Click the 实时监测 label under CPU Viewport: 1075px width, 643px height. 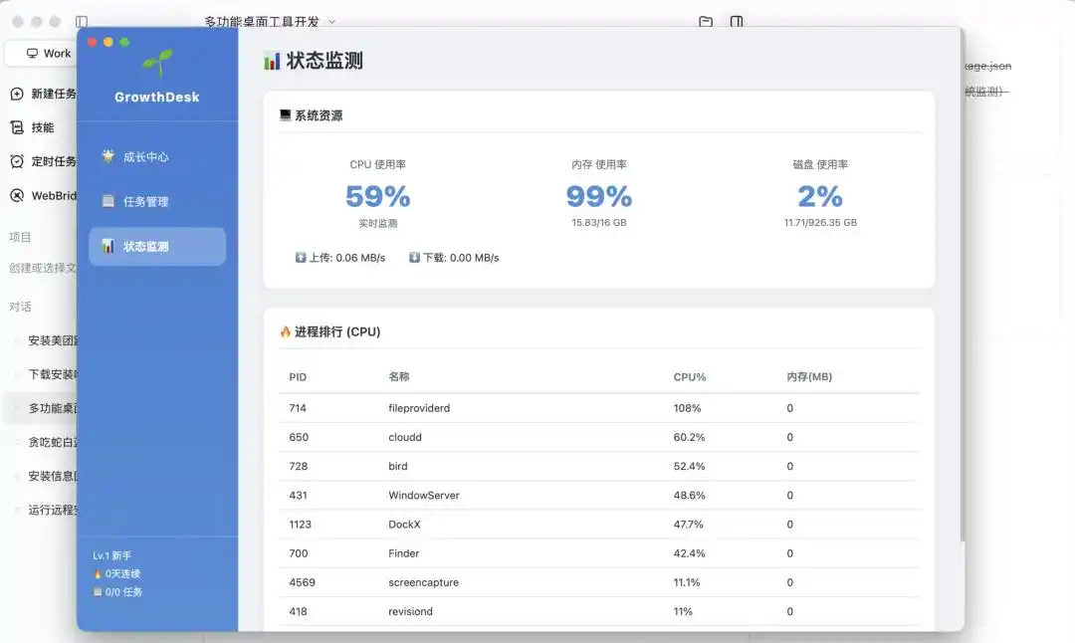[x=378, y=224]
